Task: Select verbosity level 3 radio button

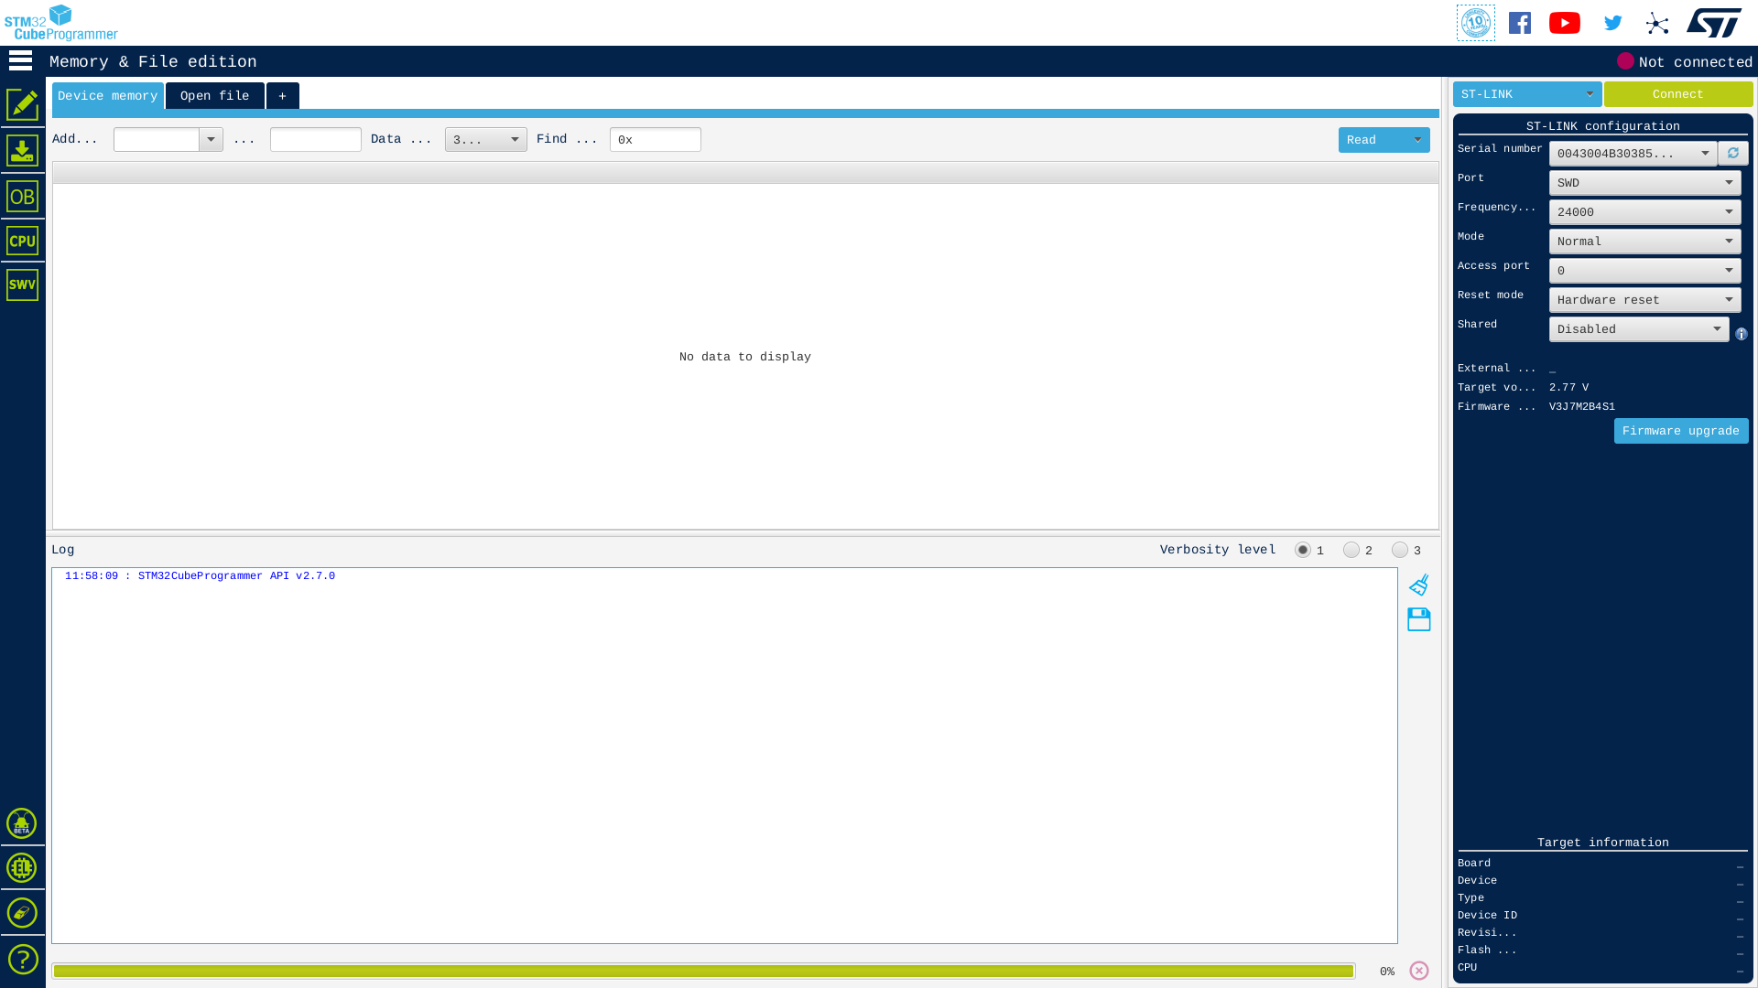Action: 1401,550
